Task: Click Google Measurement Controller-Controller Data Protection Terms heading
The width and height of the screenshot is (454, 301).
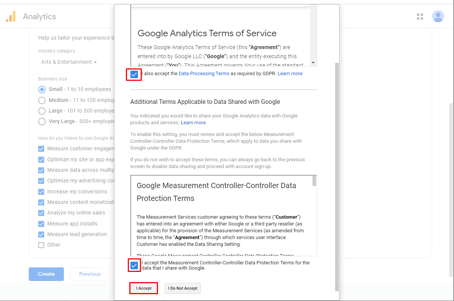Action: 216,192
